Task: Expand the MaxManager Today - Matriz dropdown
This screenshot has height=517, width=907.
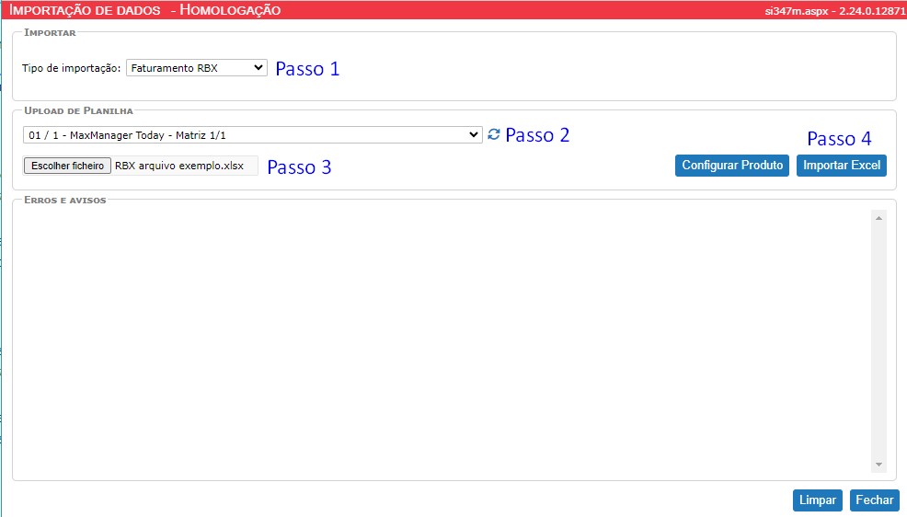Action: (x=253, y=134)
